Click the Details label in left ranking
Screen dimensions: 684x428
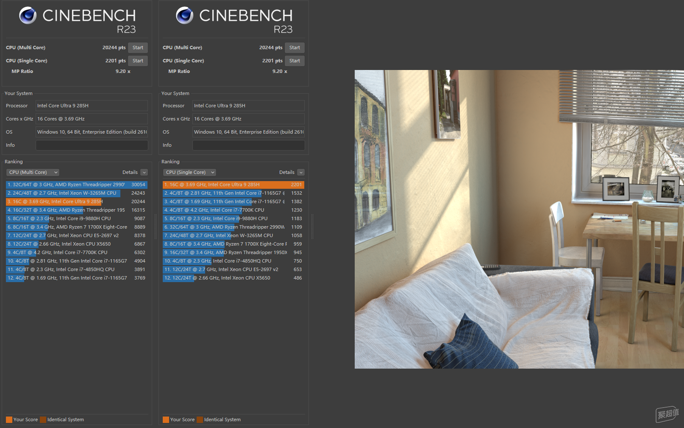(130, 172)
